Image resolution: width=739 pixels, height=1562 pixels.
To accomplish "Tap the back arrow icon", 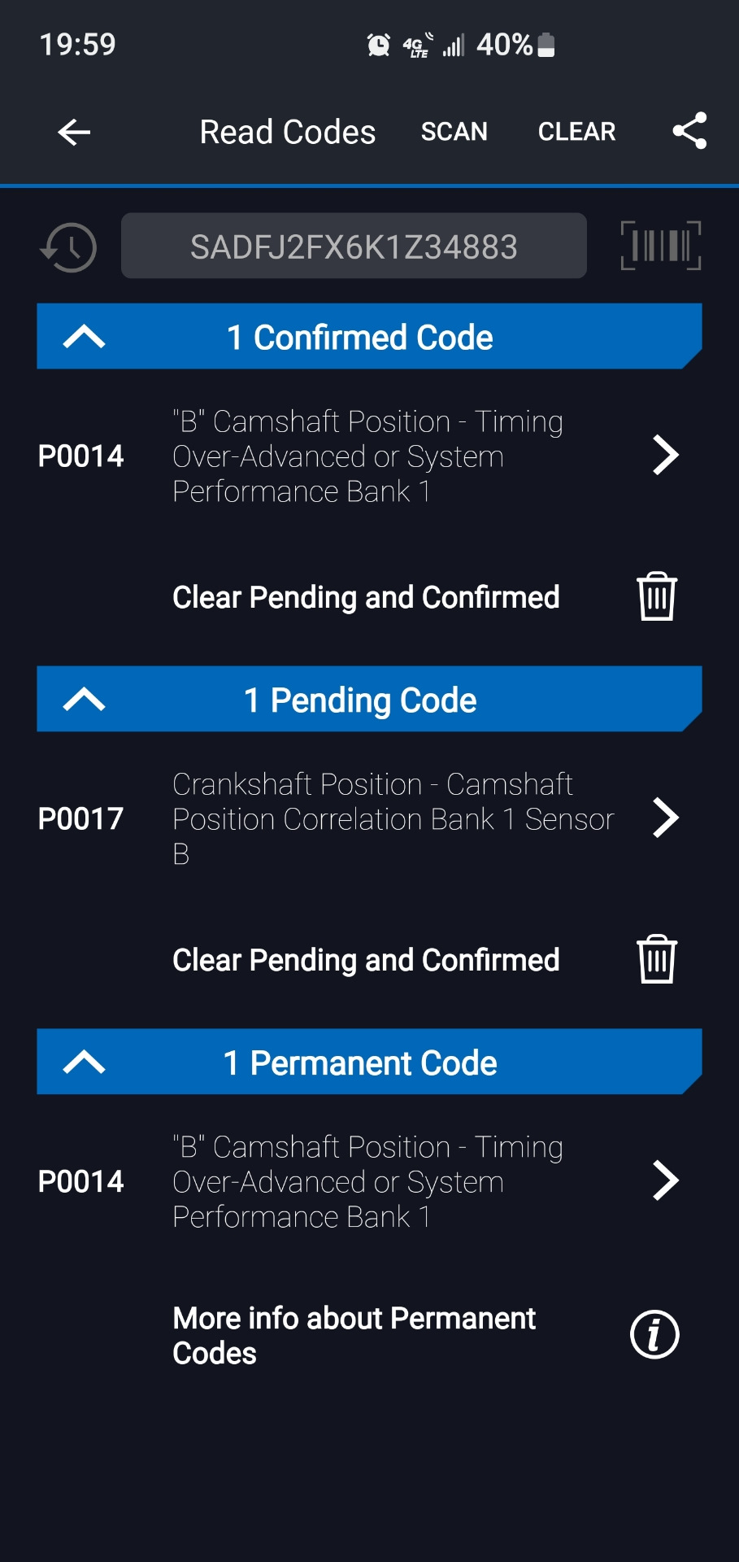I will point(74,132).
